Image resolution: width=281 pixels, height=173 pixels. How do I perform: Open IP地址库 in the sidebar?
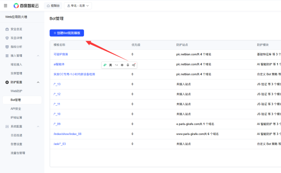tap(16, 117)
